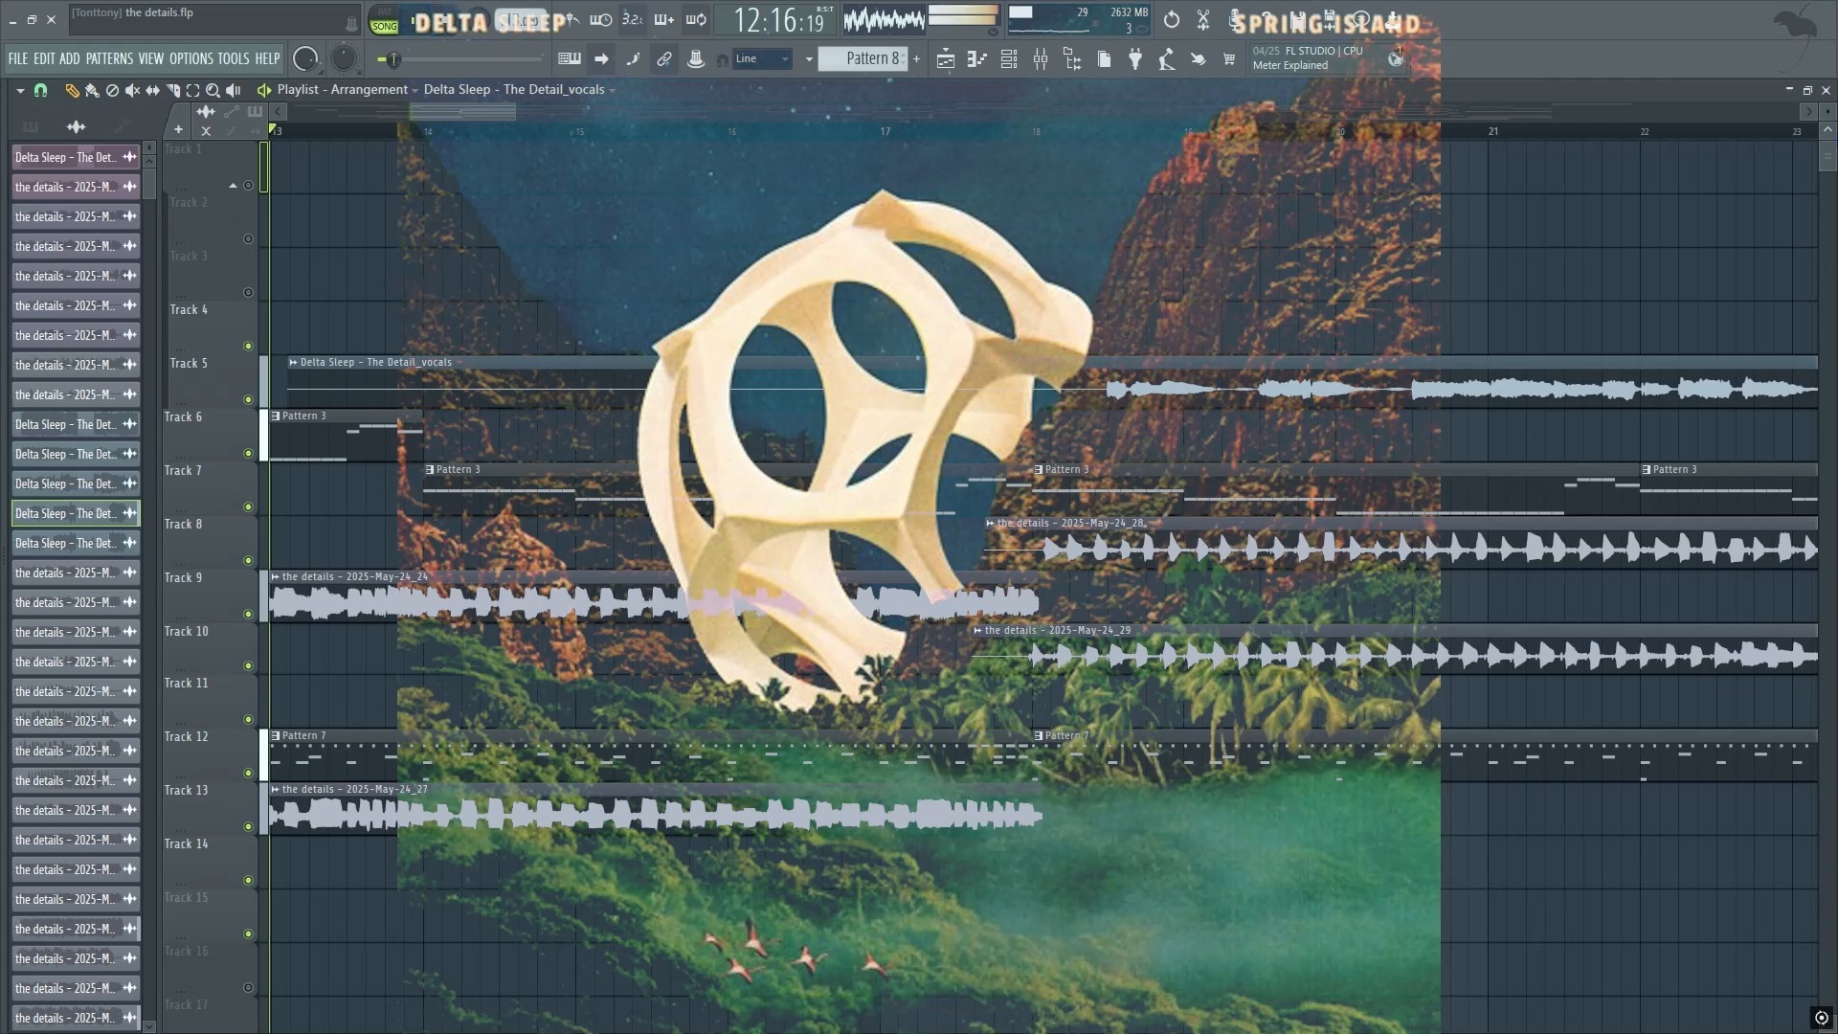Open the Line snap dropdown

pos(763,59)
